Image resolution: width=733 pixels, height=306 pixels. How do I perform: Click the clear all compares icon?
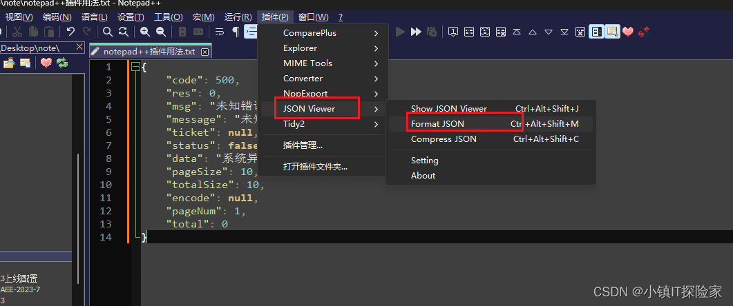pyautogui.click(x=580, y=32)
